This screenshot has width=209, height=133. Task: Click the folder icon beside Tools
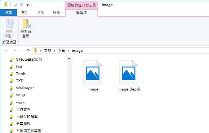pyautogui.click(x=12, y=74)
